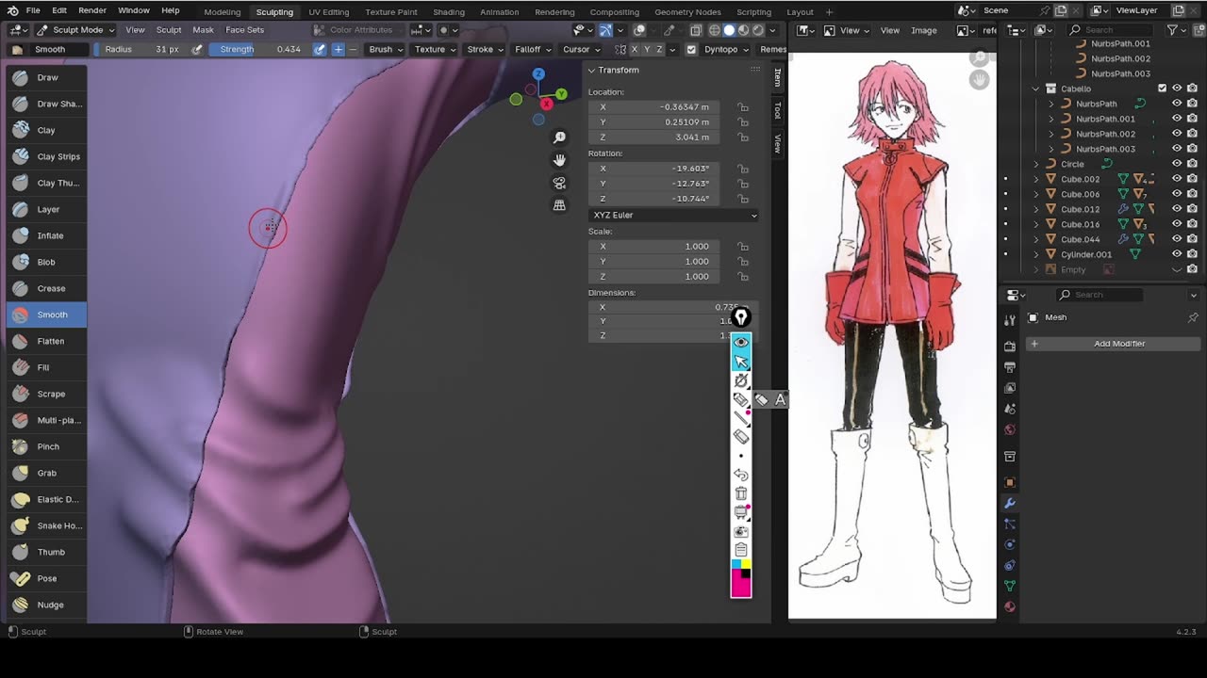
Task: Hide Cube.002 with eye icon
Action: point(1177,179)
